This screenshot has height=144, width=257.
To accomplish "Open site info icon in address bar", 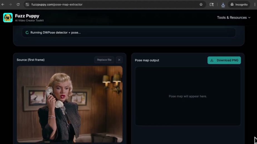I will (27, 5).
